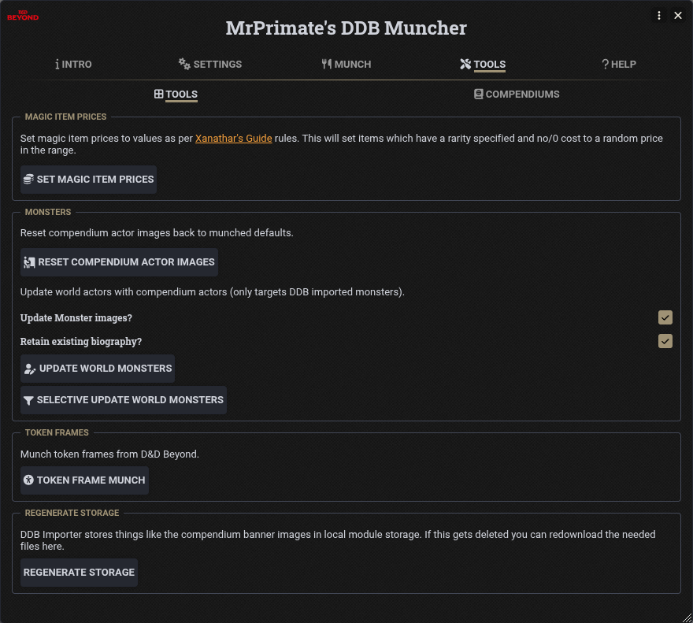
Task: Select the main Tools tab
Action: click(x=483, y=64)
